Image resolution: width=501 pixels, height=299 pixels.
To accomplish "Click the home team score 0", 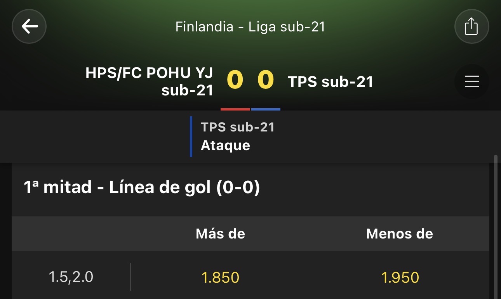I will click(x=235, y=80).
